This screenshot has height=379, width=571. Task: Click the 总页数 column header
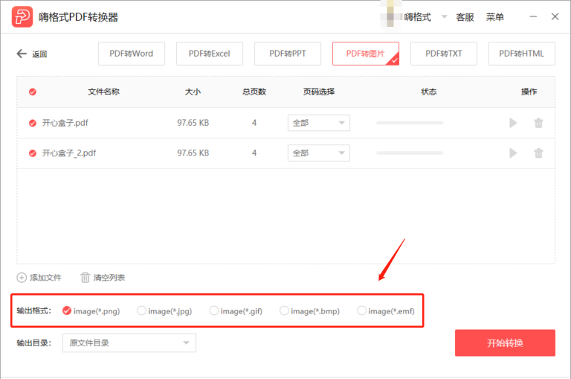tap(254, 92)
